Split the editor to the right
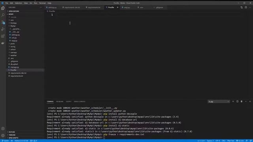The width and height of the screenshot is (253, 142). pyautogui.click(x=246, y=7)
